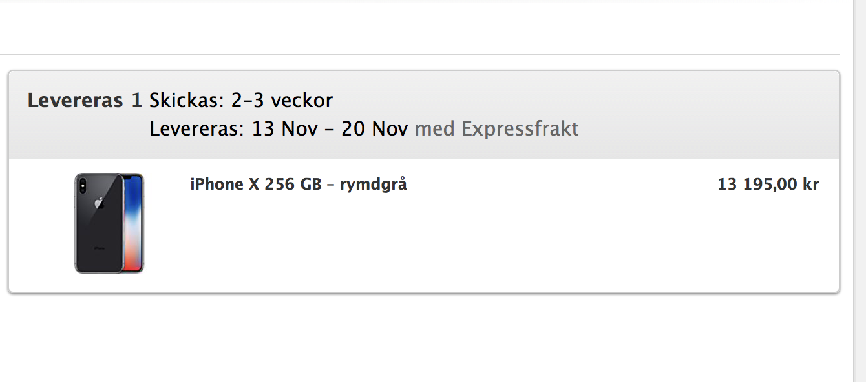Click the 20 Nov end date
Viewport: 866px width, 382px height.
click(374, 129)
